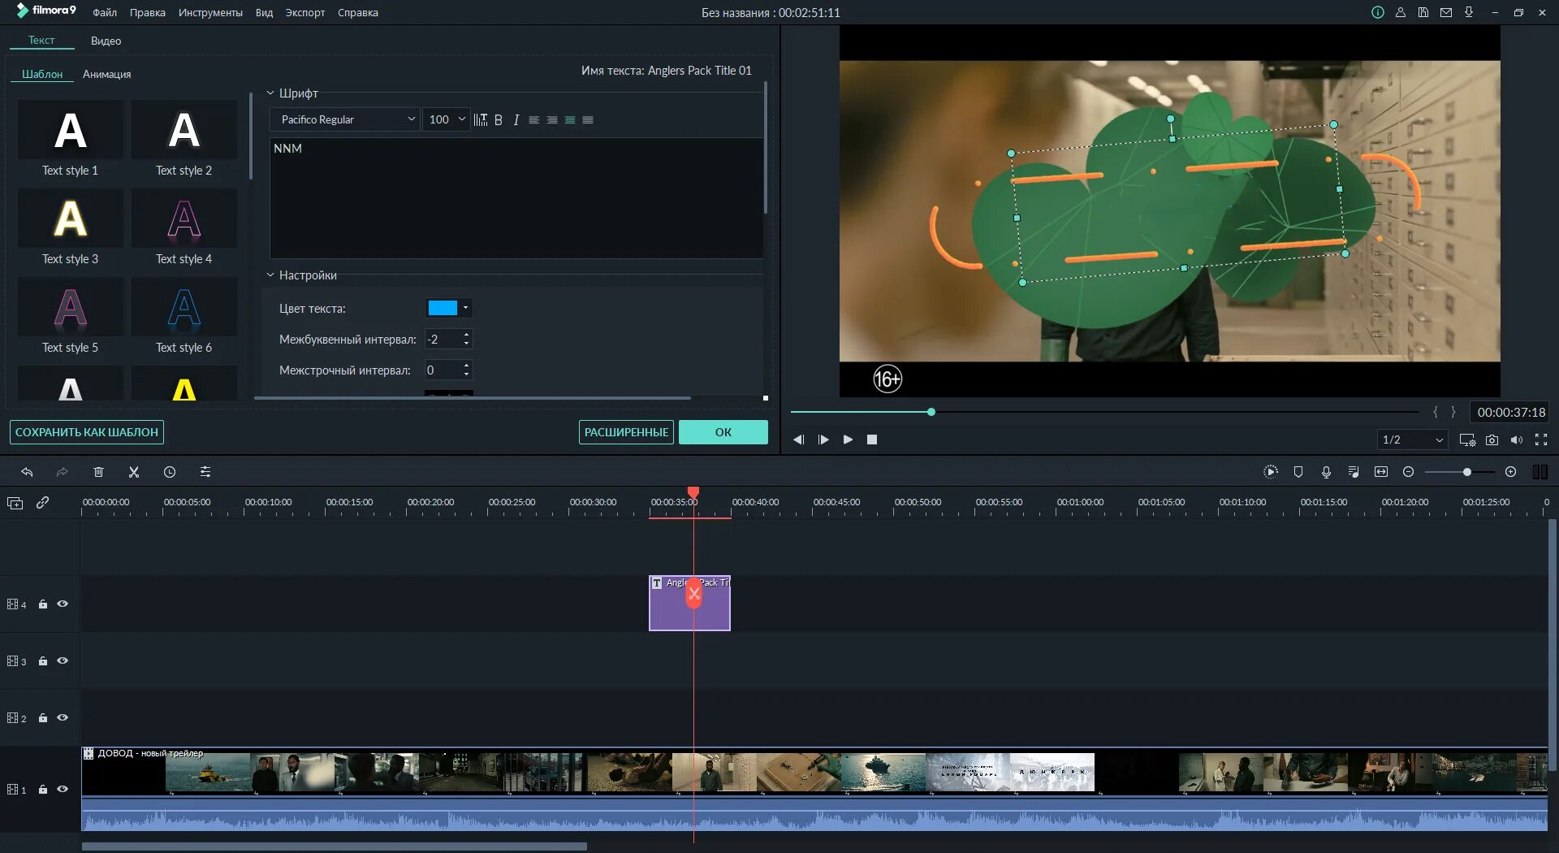Open the Справка menu
Viewport: 1559px width, 853px height.
click(358, 12)
